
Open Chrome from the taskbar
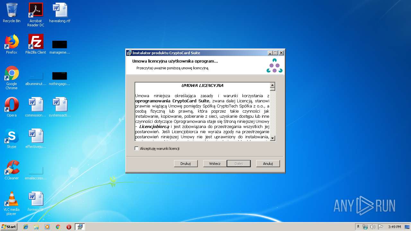58,227
